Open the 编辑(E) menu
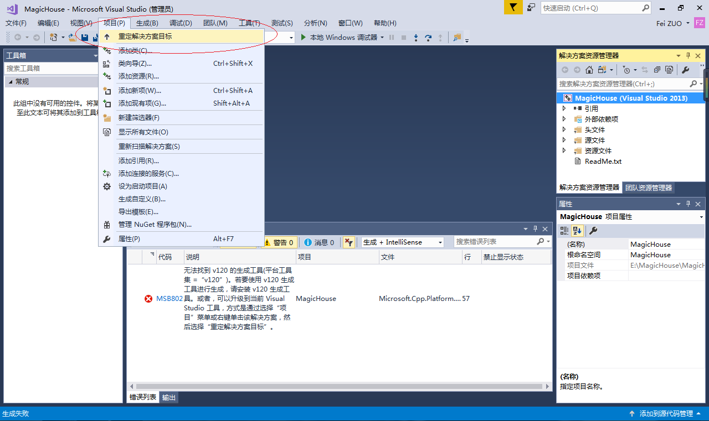 48,23
